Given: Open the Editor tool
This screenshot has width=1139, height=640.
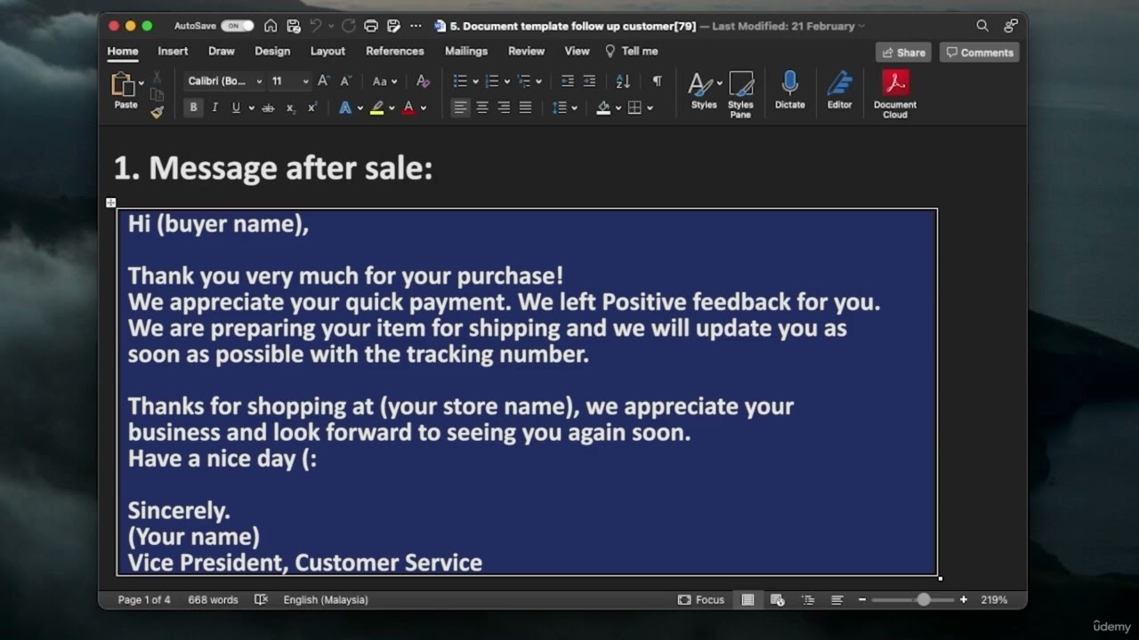Looking at the screenshot, I should (839, 92).
